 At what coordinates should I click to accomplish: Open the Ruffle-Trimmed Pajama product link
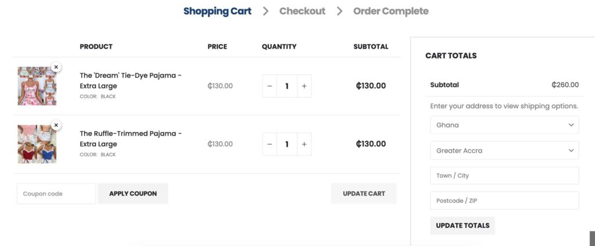131,139
